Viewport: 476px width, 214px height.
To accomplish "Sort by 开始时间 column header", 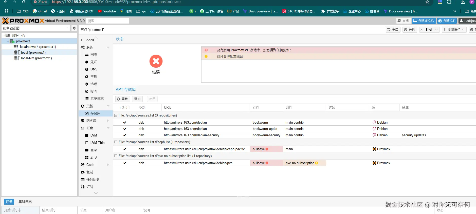I will 20,210.
